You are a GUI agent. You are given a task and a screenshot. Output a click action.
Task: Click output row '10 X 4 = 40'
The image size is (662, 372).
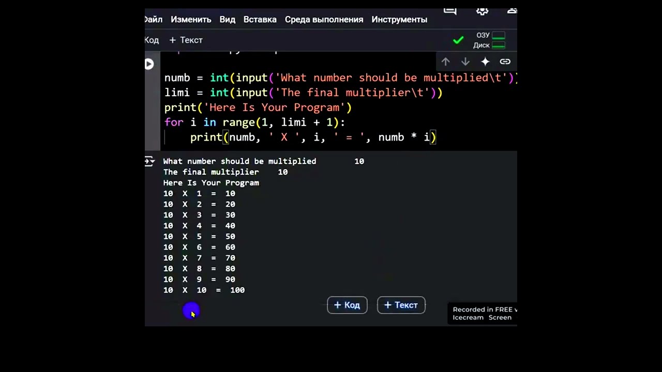pyautogui.click(x=199, y=226)
